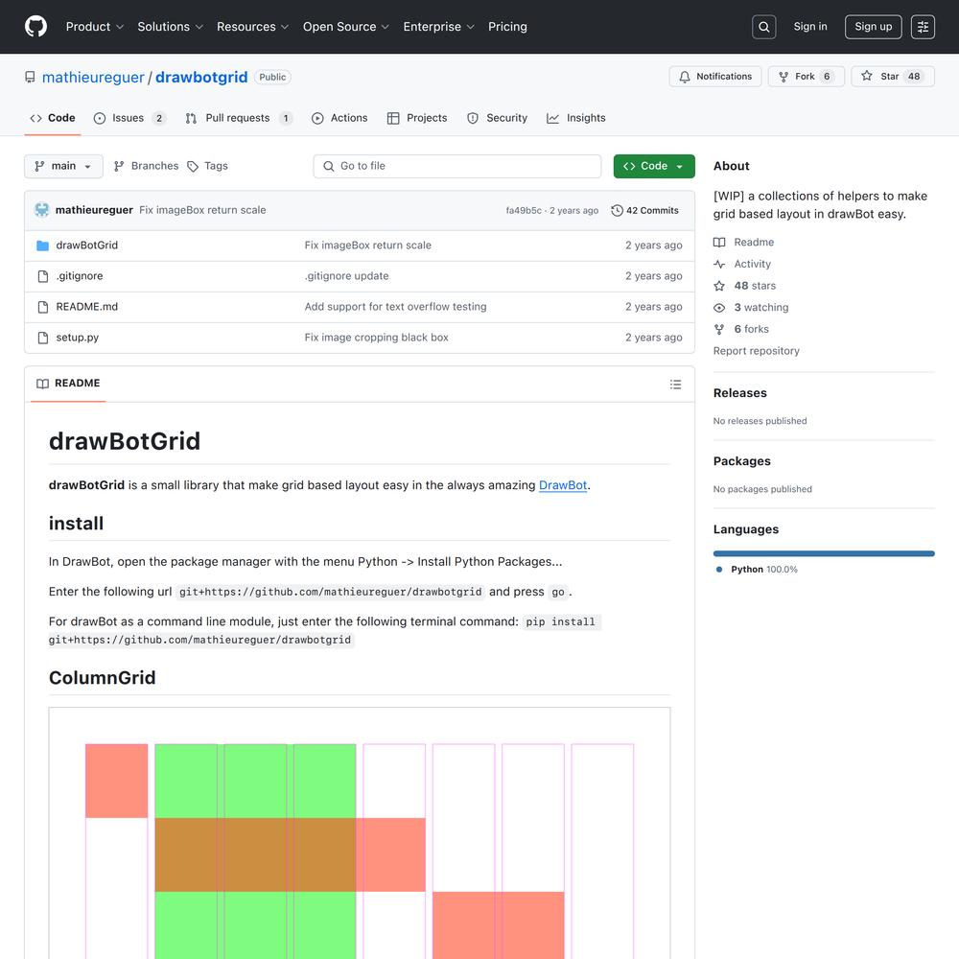Open the green Code dropdown button

(x=654, y=166)
